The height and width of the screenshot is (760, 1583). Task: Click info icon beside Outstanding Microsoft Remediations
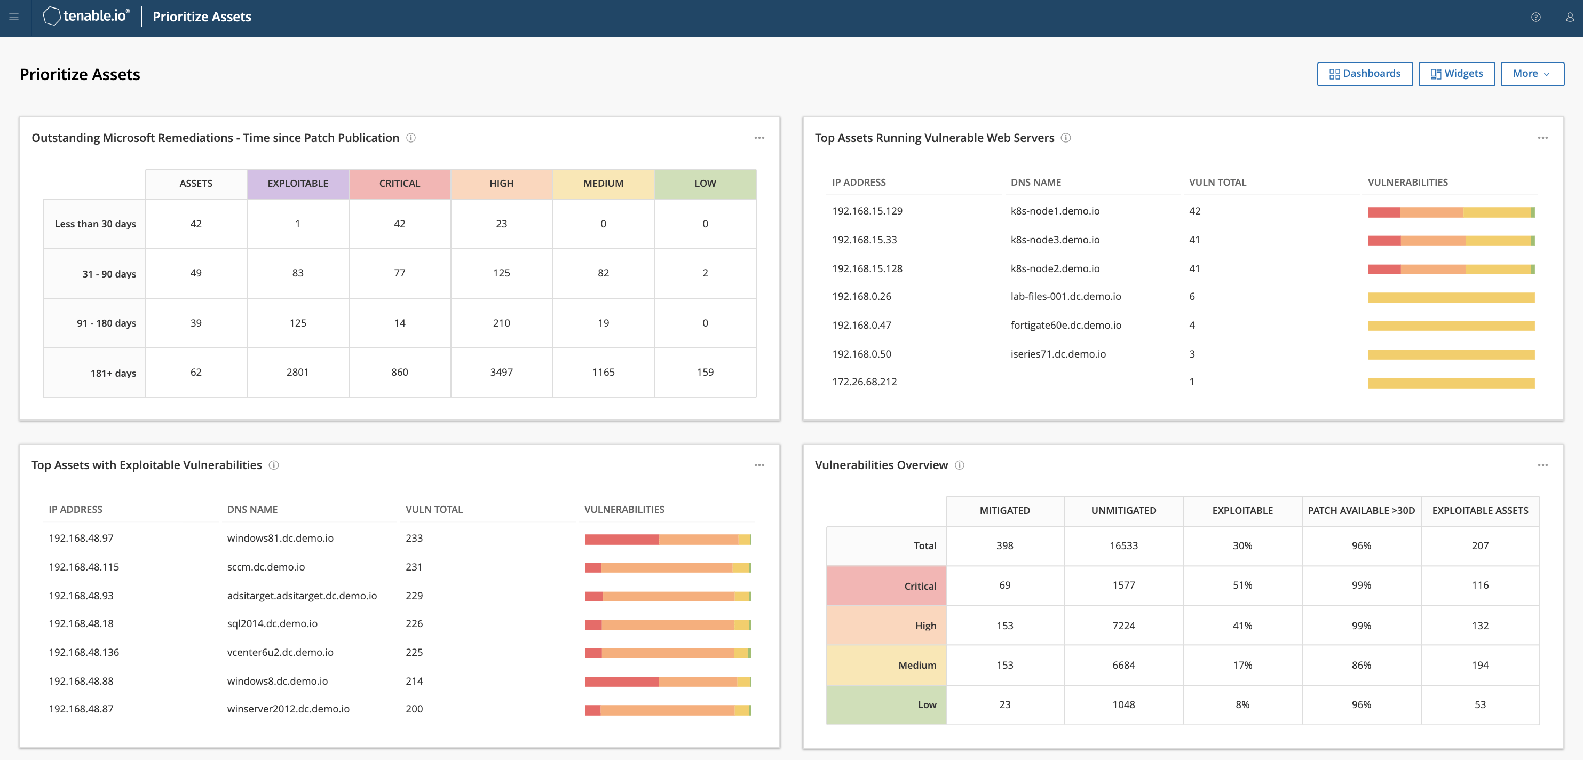click(x=410, y=138)
